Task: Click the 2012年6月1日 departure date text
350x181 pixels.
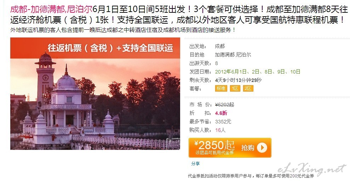Action: 231,72
